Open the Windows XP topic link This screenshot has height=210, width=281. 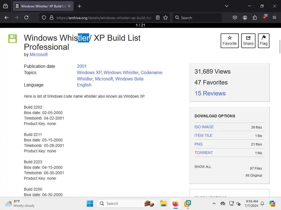pyautogui.click(x=89, y=72)
